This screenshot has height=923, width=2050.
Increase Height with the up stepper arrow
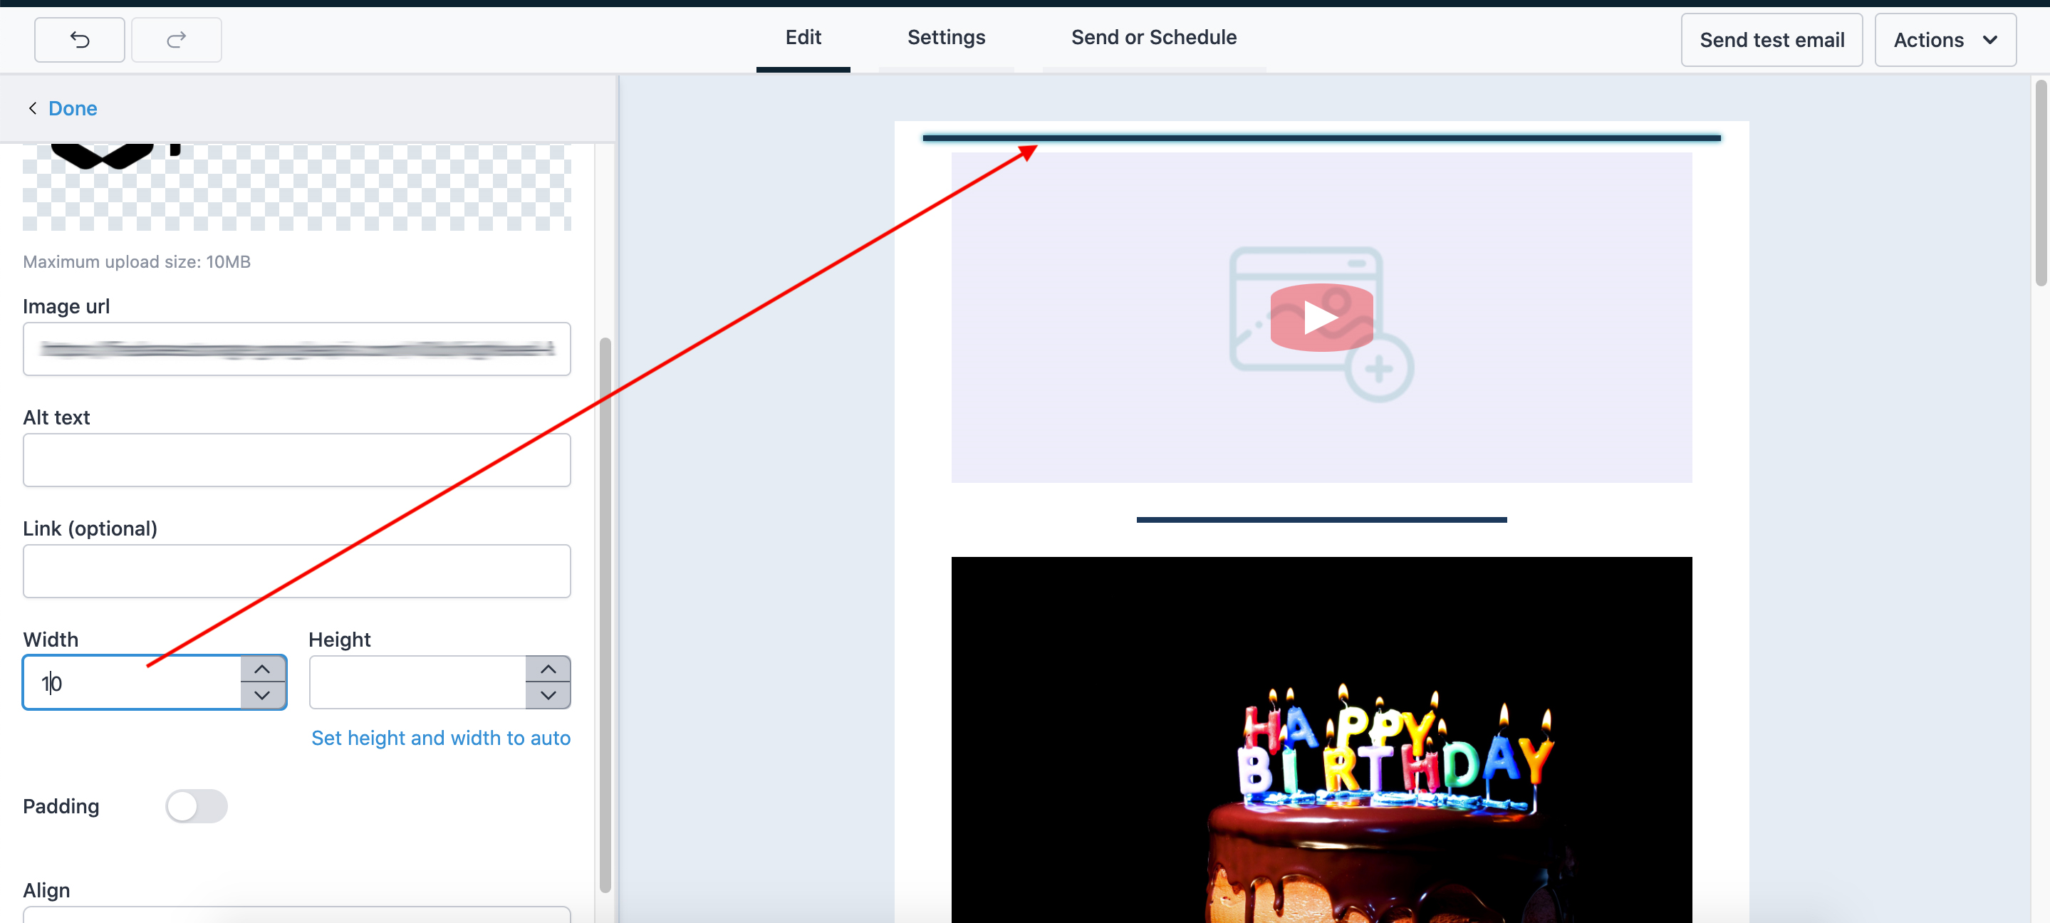click(548, 669)
